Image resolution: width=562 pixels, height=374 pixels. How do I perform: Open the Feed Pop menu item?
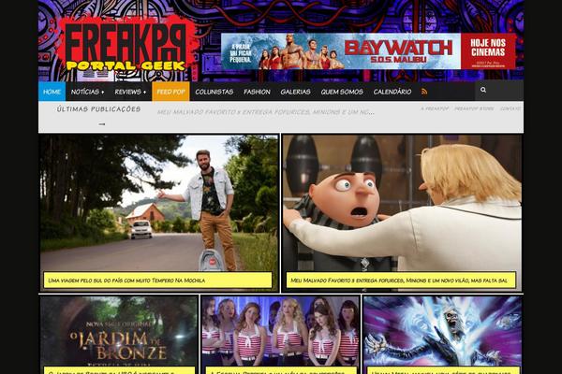(171, 92)
